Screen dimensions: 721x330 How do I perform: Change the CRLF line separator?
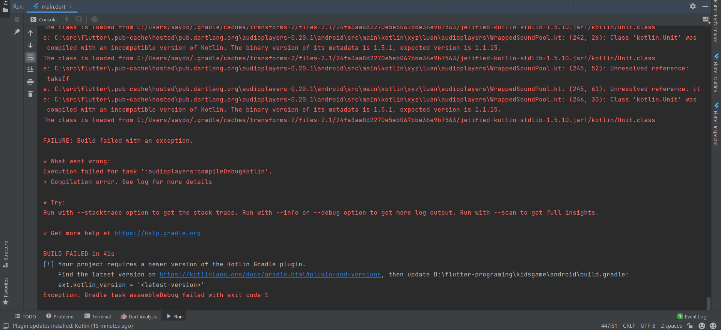pos(629,326)
